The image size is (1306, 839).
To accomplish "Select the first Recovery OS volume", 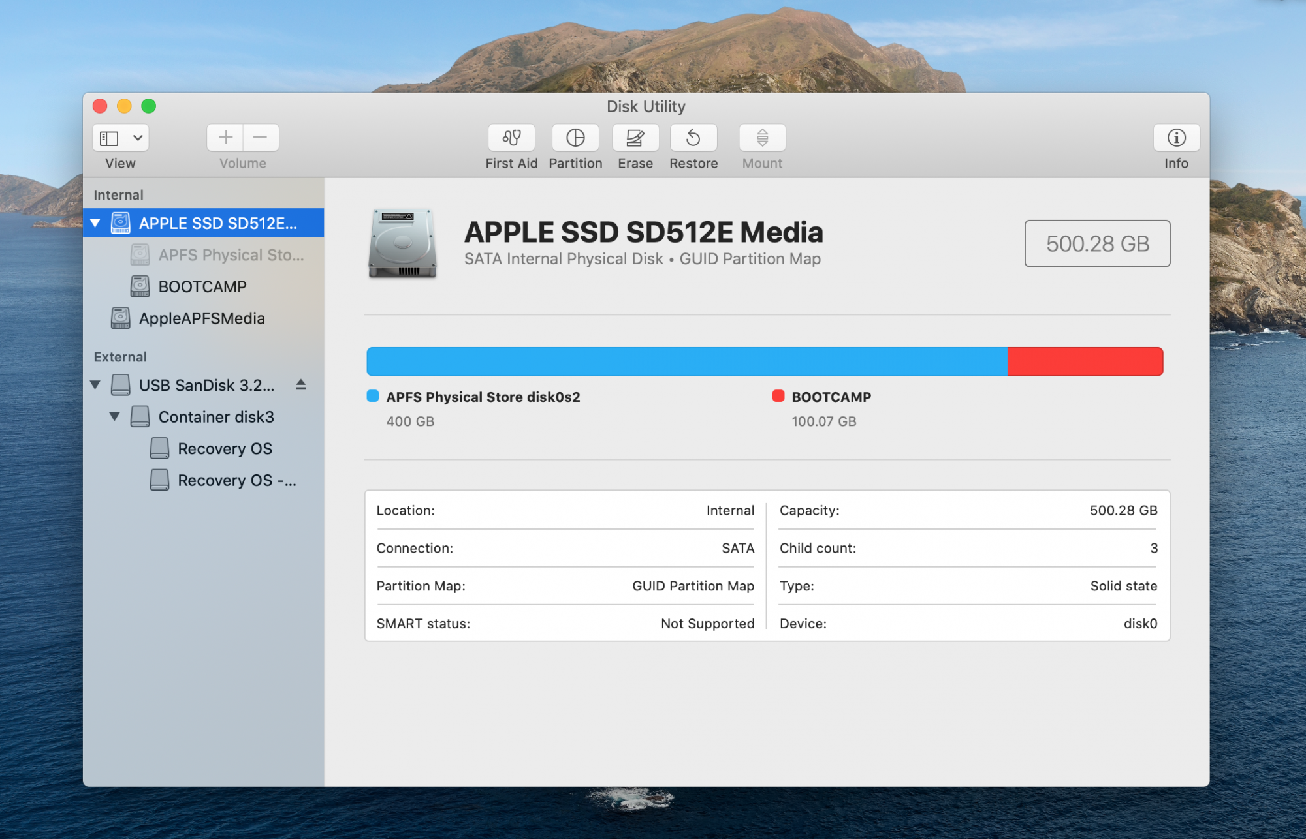I will 224,448.
